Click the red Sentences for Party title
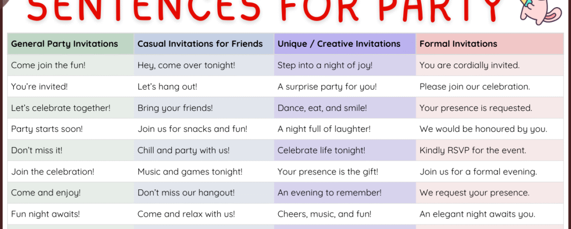 coord(264,10)
